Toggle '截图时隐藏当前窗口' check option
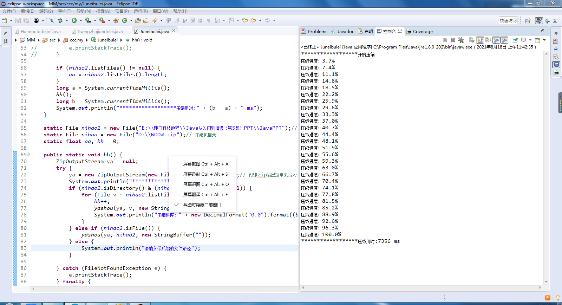Image resolution: width=562 pixels, height=305 pixels. (x=202, y=205)
